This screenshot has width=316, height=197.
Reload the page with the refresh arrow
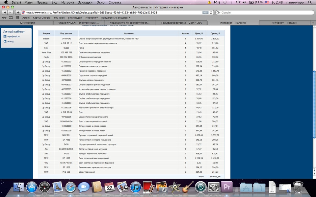click(x=211, y=12)
